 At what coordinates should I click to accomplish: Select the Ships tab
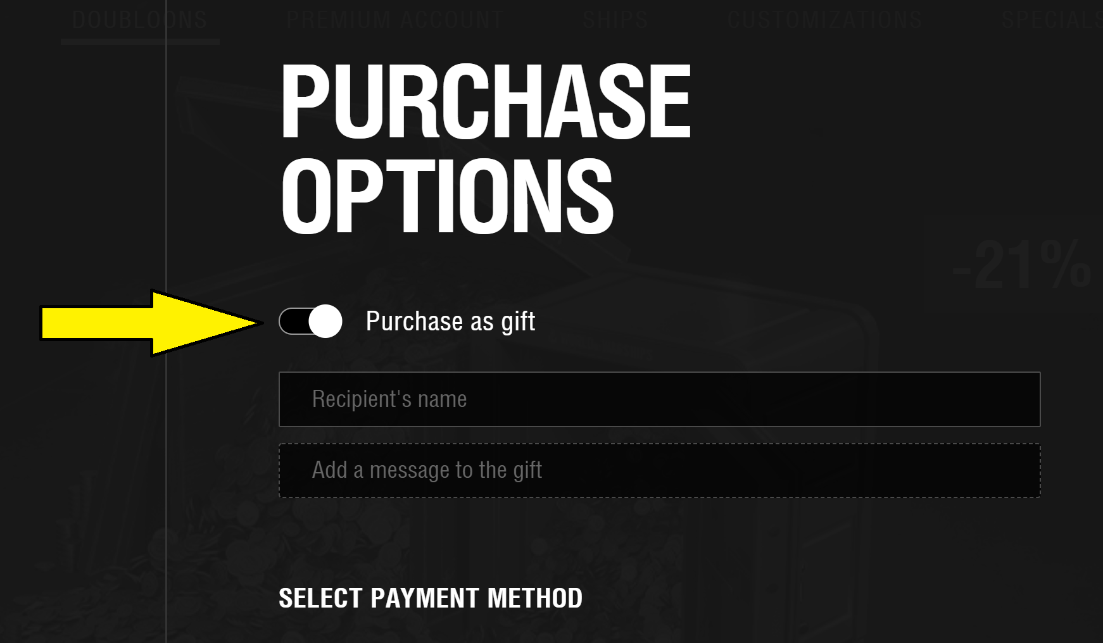[x=615, y=20]
